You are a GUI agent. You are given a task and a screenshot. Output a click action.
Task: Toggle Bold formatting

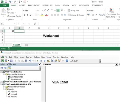[25, 15]
